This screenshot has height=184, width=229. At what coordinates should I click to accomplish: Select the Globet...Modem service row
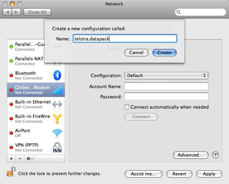pyautogui.click(x=36, y=90)
